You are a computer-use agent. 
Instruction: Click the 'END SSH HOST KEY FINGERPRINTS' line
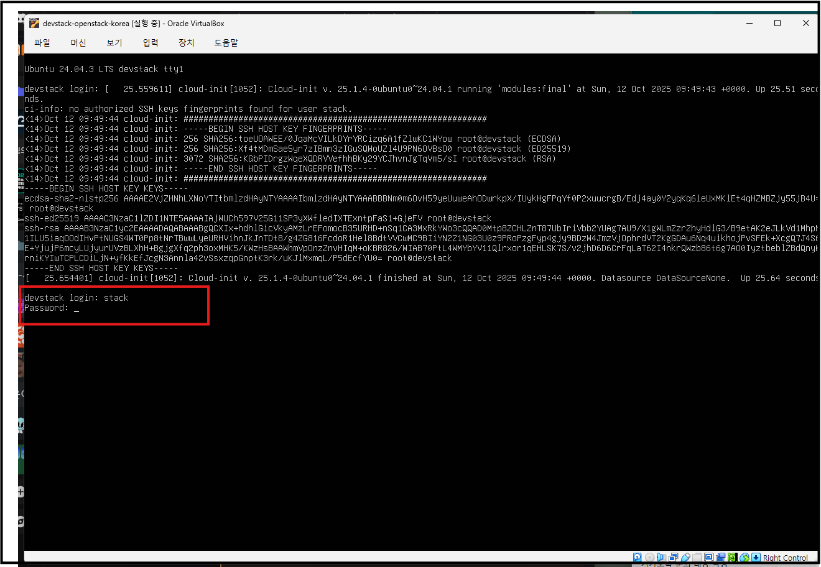200,168
